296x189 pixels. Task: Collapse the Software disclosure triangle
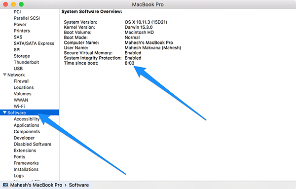click(5, 113)
